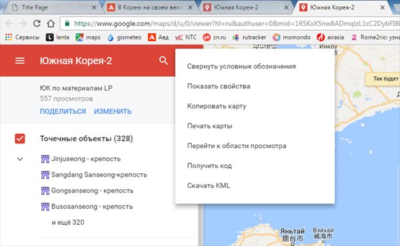Click the Южная Корея-2 map title

[76, 61]
